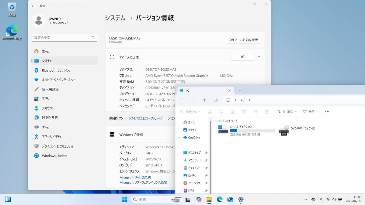Click the コピー button for device specs

(x=242, y=57)
